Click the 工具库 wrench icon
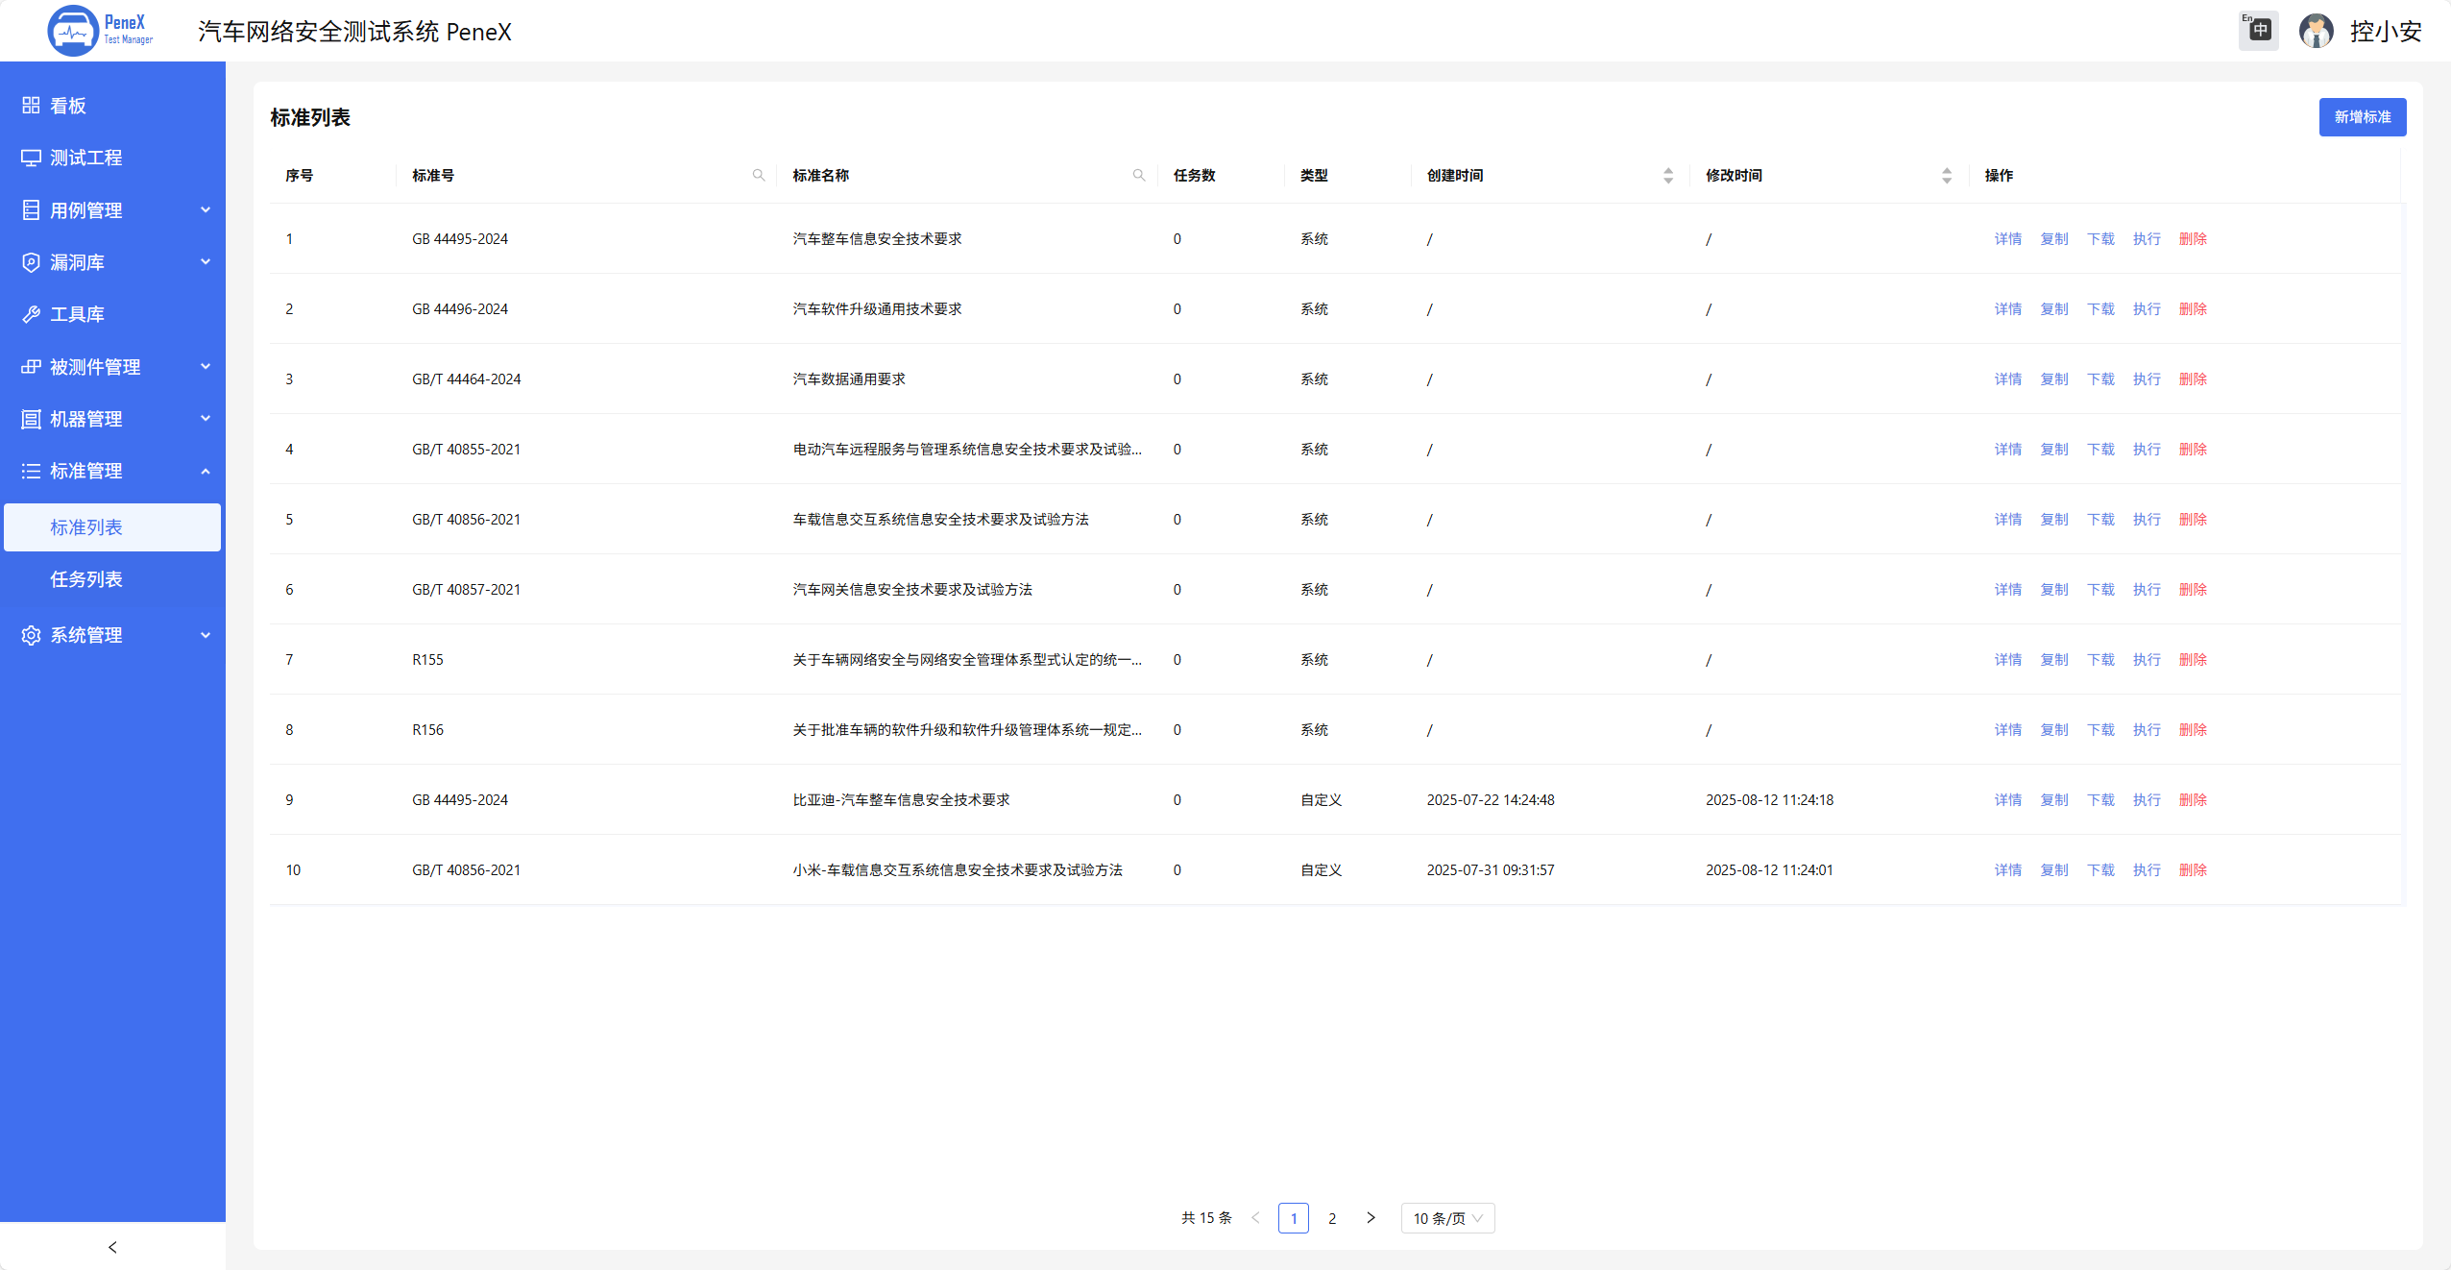Screen dimensions: 2451x1270 tap(31, 314)
